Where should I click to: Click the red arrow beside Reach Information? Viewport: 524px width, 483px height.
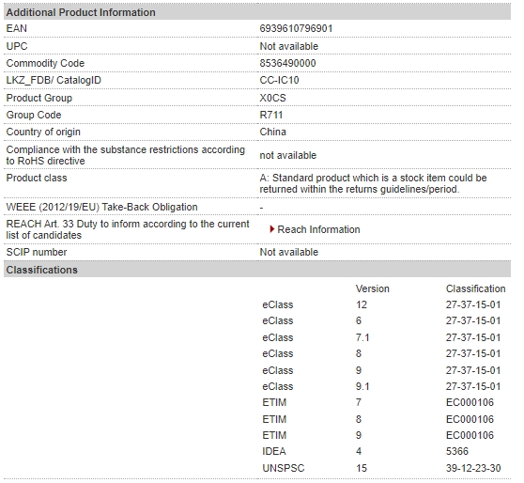[272, 229]
